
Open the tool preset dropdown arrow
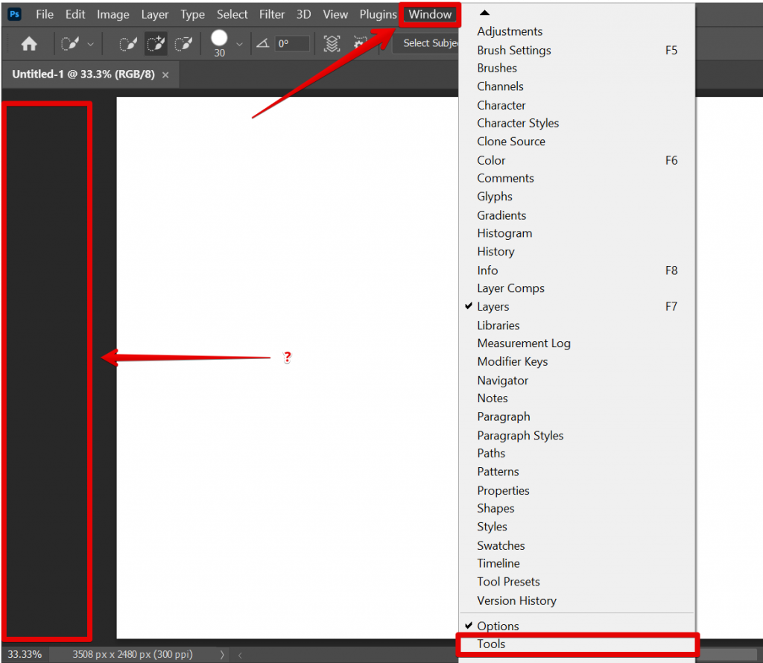90,43
